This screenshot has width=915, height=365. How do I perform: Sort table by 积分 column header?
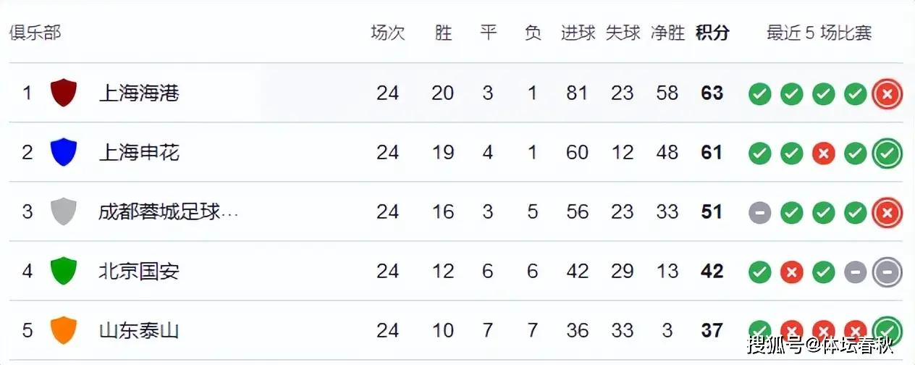tap(712, 33)
